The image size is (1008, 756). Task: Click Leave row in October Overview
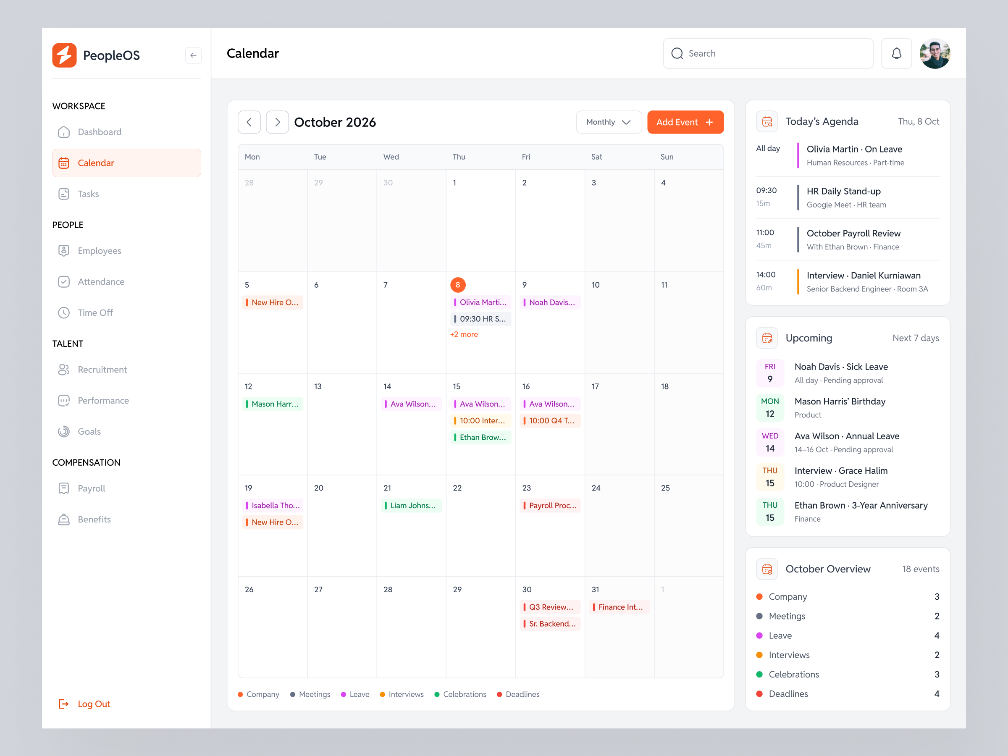pos(848,636)
